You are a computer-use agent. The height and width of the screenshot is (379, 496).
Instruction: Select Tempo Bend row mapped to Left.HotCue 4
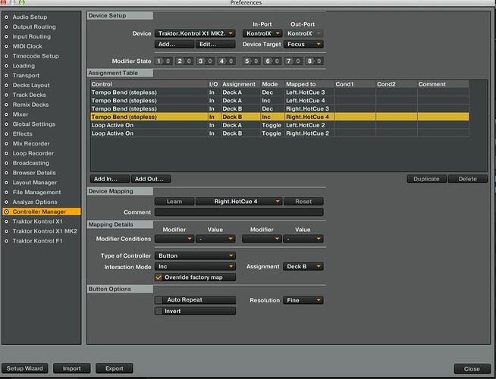click(x=280, y=101)
